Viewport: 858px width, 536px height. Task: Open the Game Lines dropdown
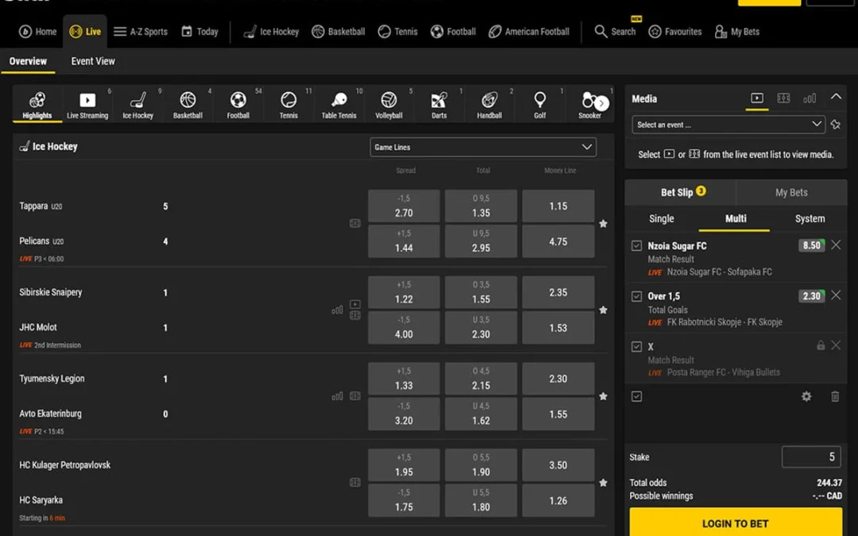click(481, 147)
